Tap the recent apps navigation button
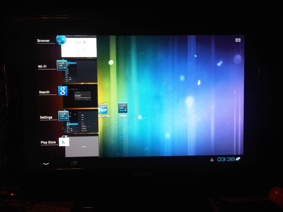 [74, 163]
